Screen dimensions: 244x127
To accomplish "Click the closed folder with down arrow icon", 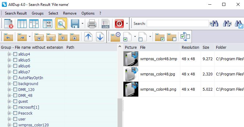I will point(75,37).
